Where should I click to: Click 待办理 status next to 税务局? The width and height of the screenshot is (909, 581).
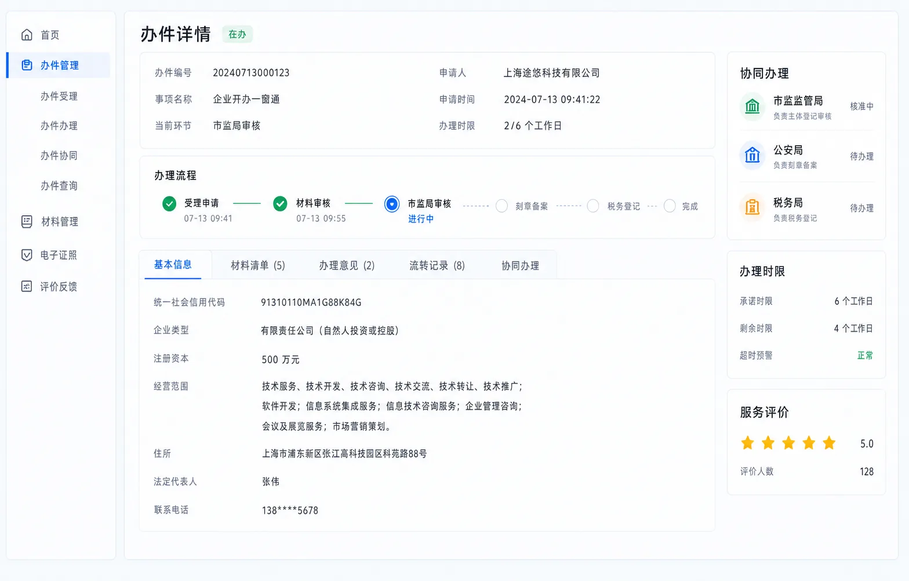pyautogui.click(x=861, y=208)
